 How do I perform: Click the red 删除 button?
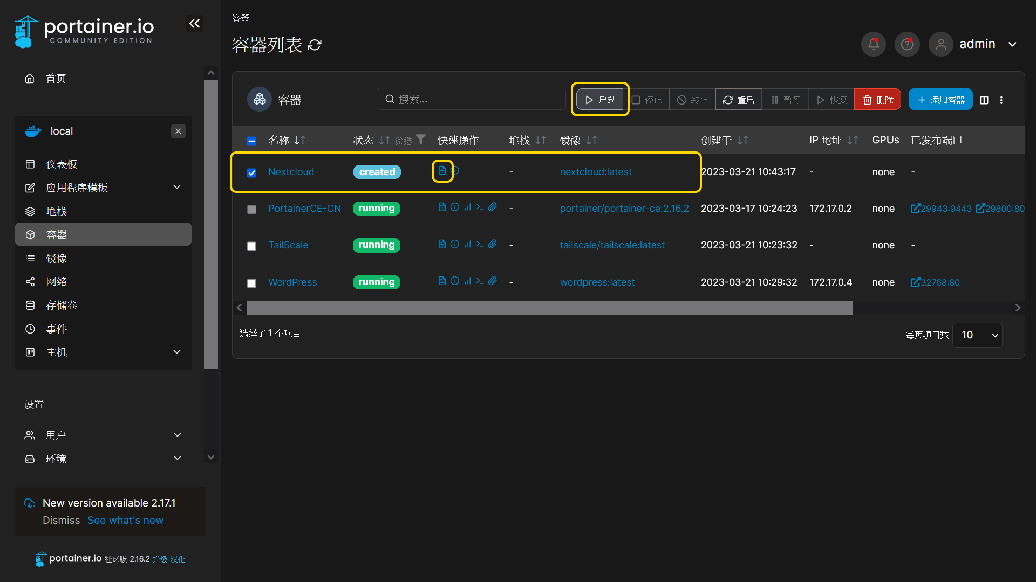coord(877,100)
